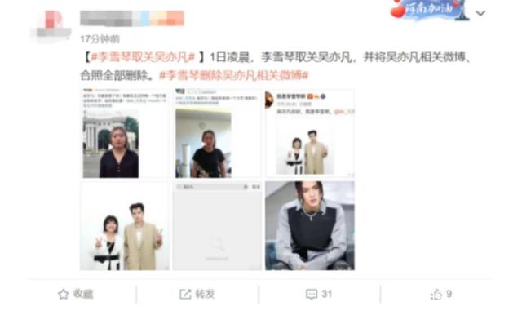Image resolution: width=522 pixels, height=311 pixels.
Task: Open thumbnail of woman in black t-shirt indoors
Action: 217,133
